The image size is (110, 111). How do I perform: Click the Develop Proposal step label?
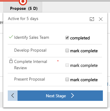[x=30, y=50]
